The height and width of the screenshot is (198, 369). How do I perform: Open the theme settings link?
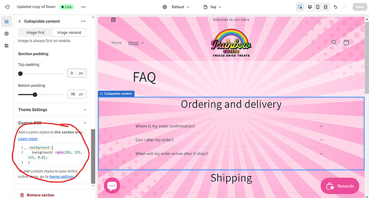(61, 177)
